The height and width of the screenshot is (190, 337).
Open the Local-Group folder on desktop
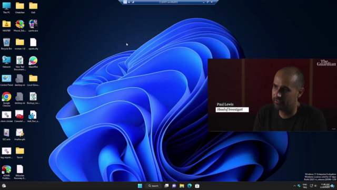coord(33,80)
